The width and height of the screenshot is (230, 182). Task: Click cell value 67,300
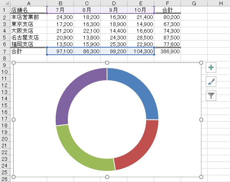click(167, 24)
